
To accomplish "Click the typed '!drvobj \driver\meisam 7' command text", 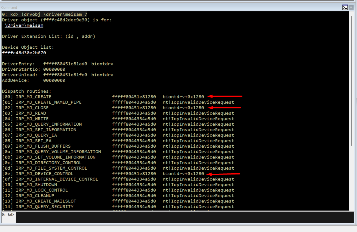I will pyautogui.click(x=54, y=14).
